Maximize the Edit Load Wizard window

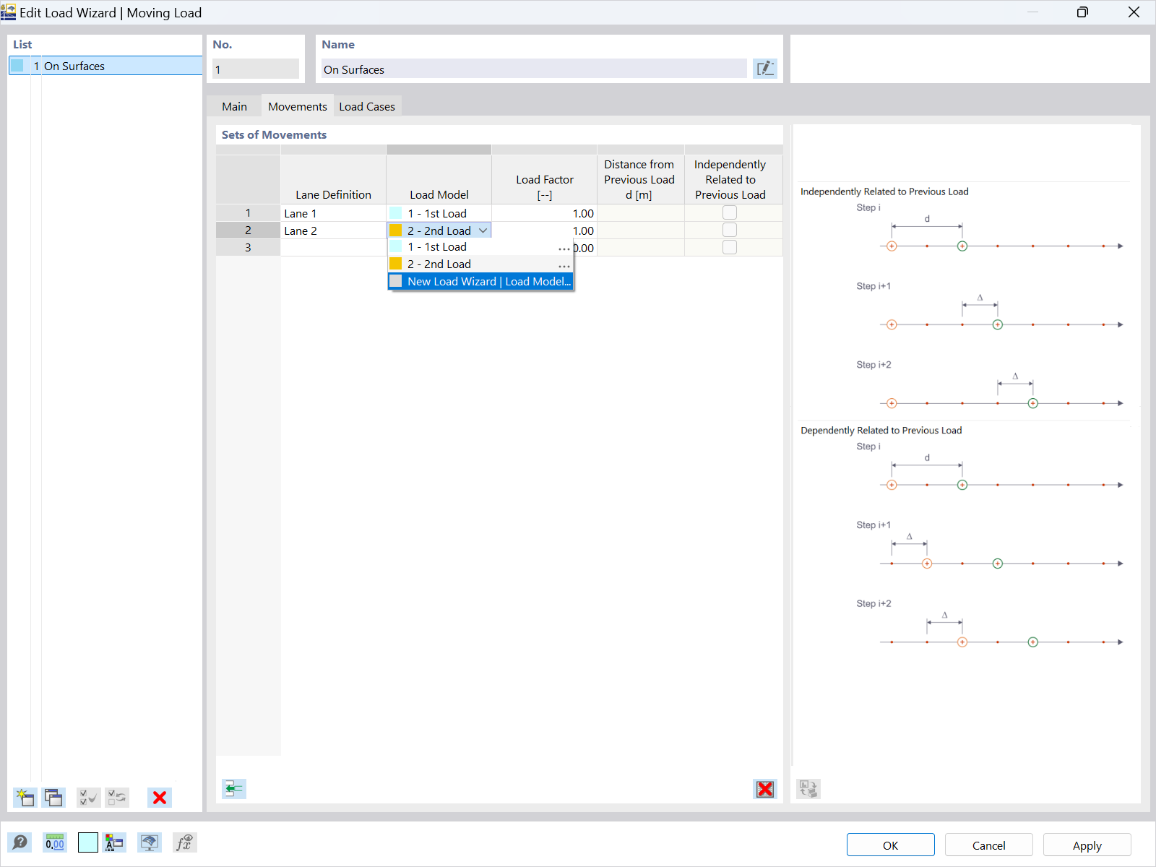[1082, 12]
